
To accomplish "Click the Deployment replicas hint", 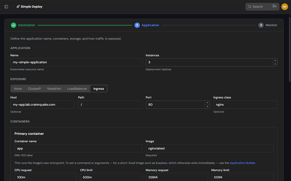I will pos(158,70).
